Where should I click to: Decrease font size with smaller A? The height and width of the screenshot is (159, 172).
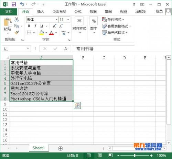pyautogui.click(x=61, y=26)
